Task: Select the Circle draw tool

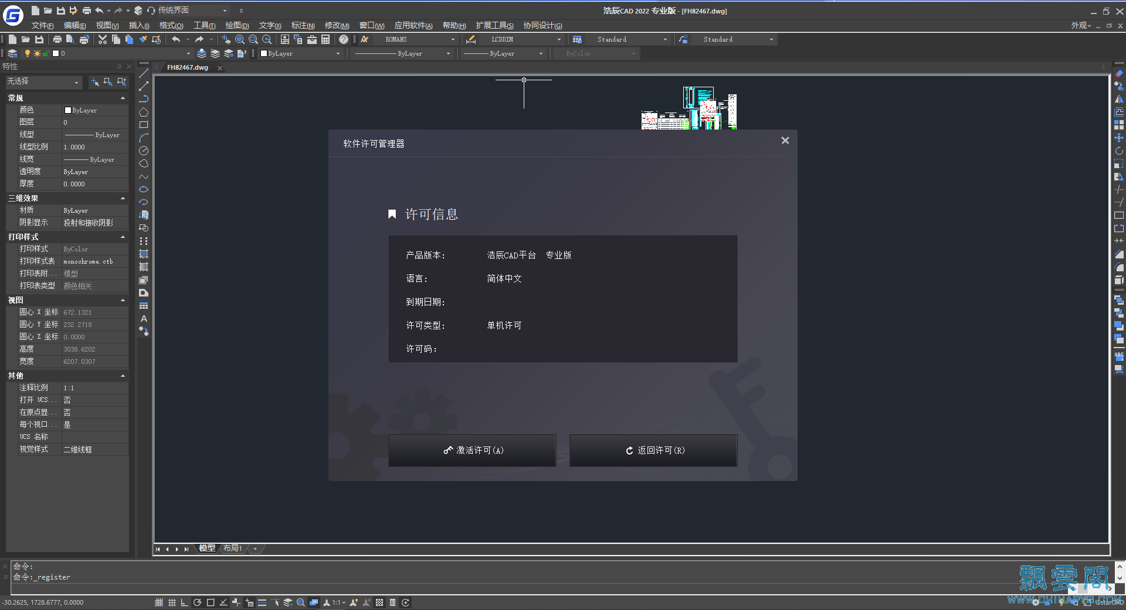Action: tap(144, 151)
